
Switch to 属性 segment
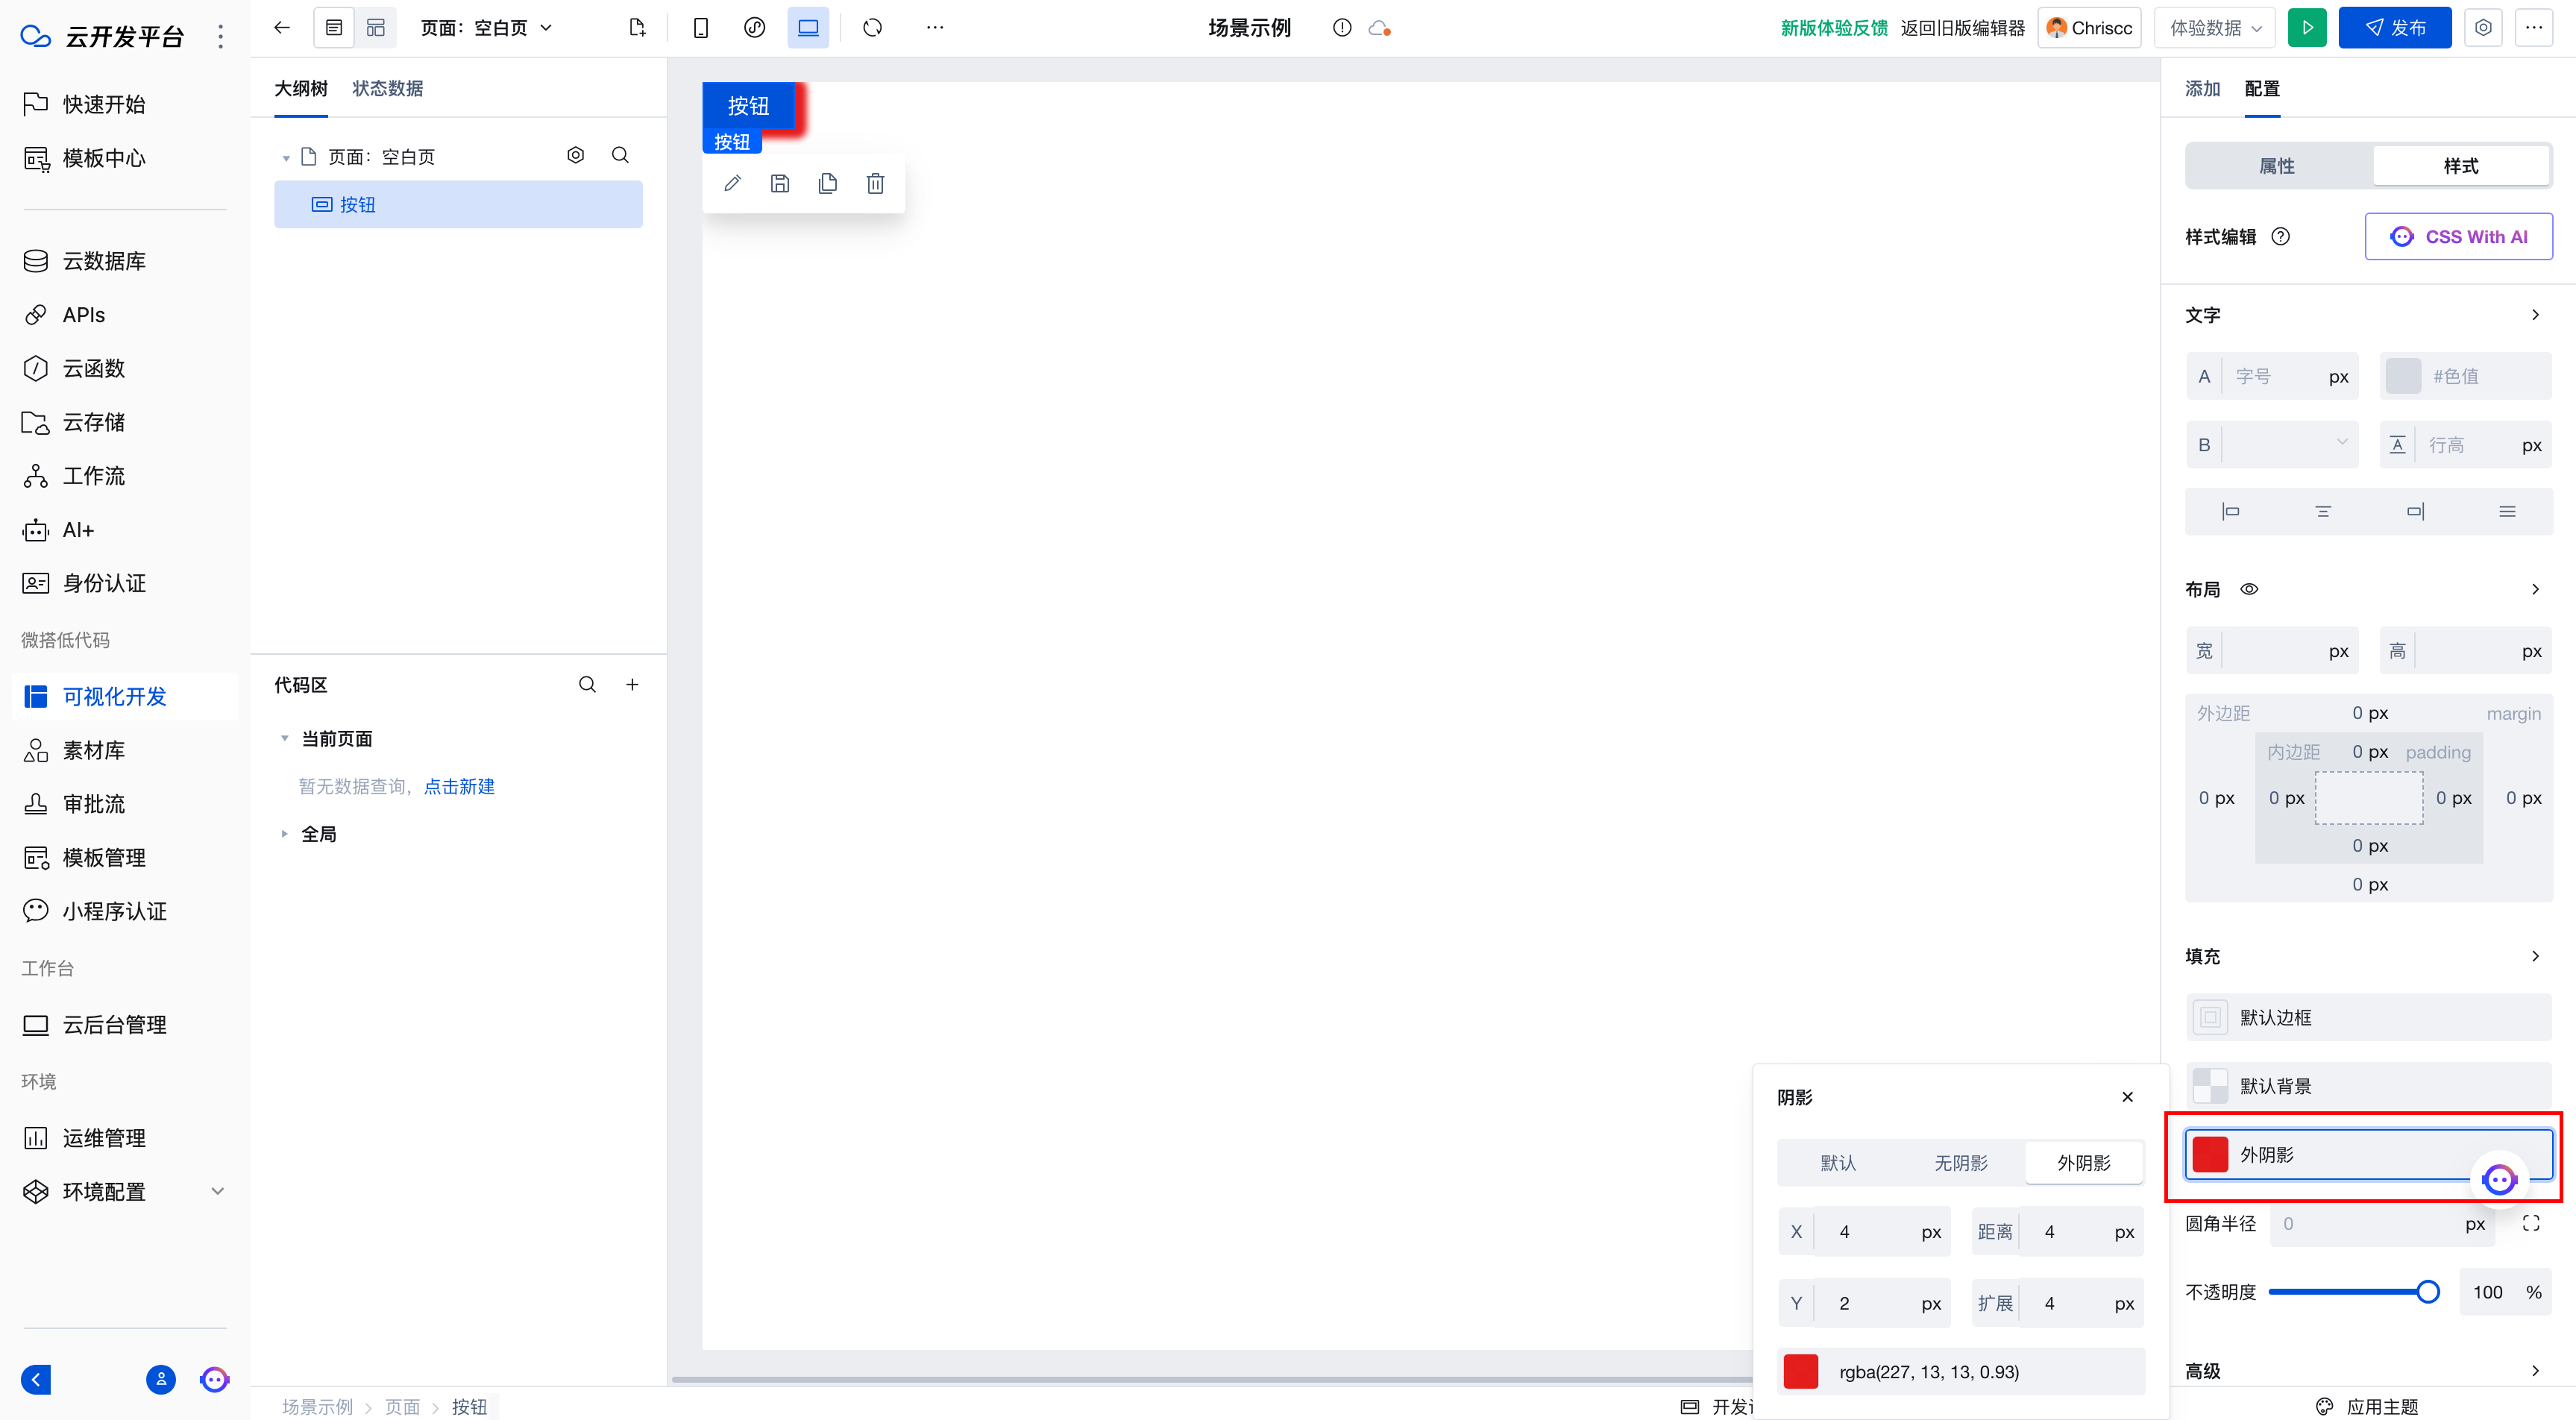coord(2277,166)
